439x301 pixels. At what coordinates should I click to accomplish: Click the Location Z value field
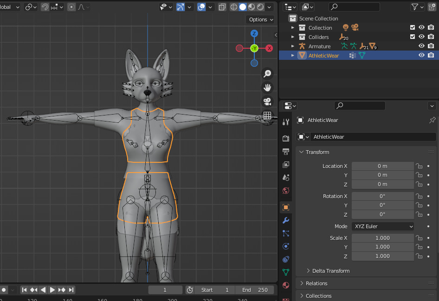383,184
